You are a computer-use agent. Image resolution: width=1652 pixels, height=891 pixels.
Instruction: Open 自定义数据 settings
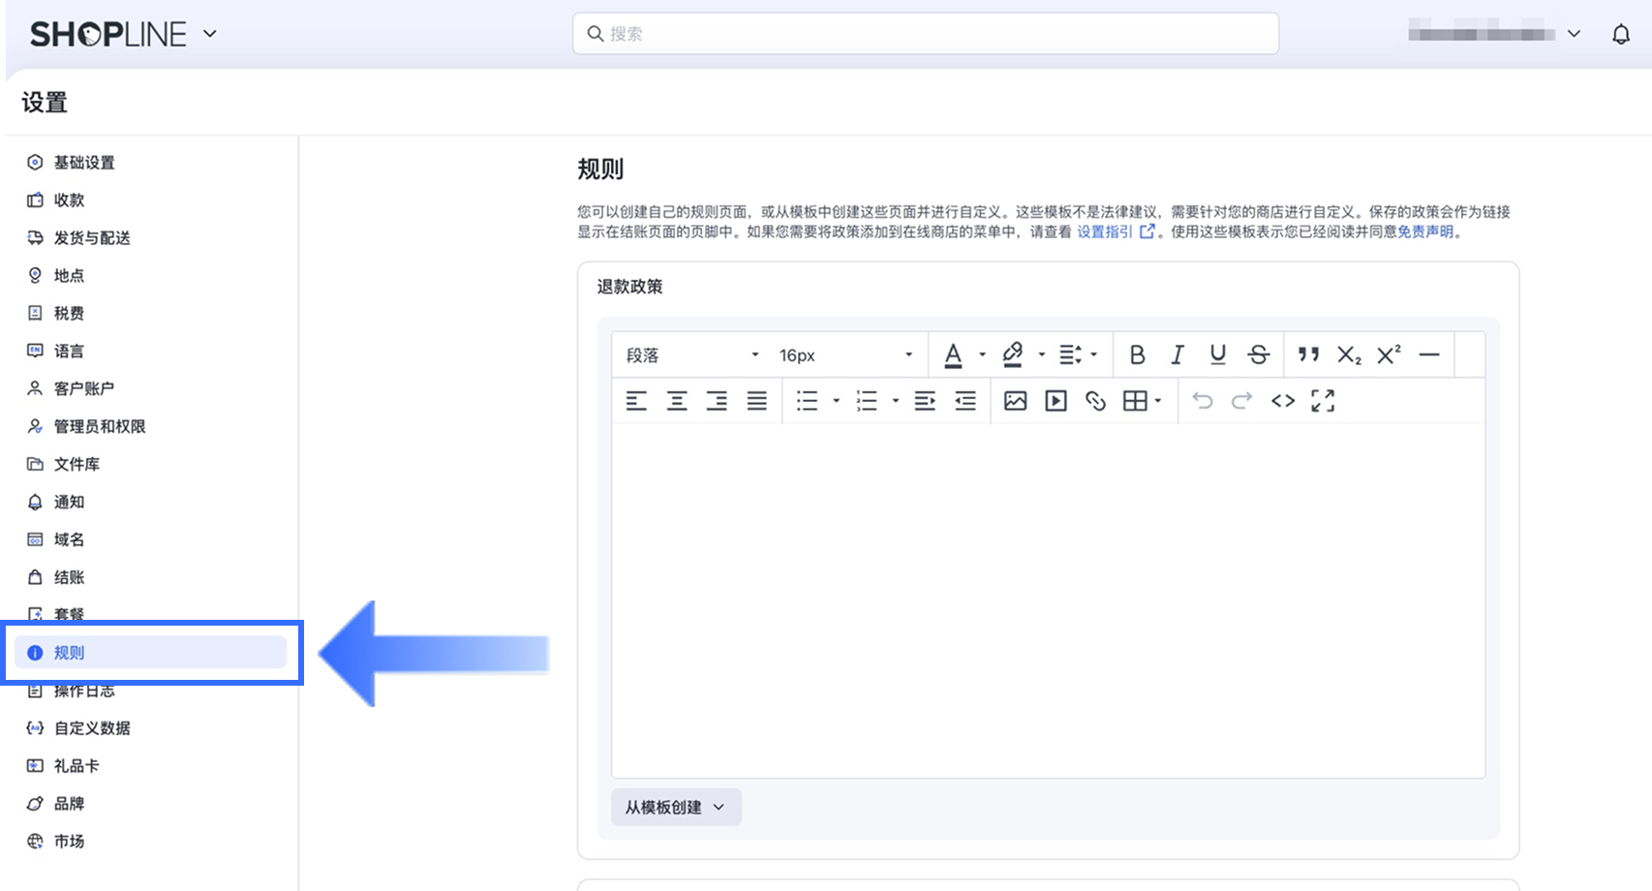(92, 728)
